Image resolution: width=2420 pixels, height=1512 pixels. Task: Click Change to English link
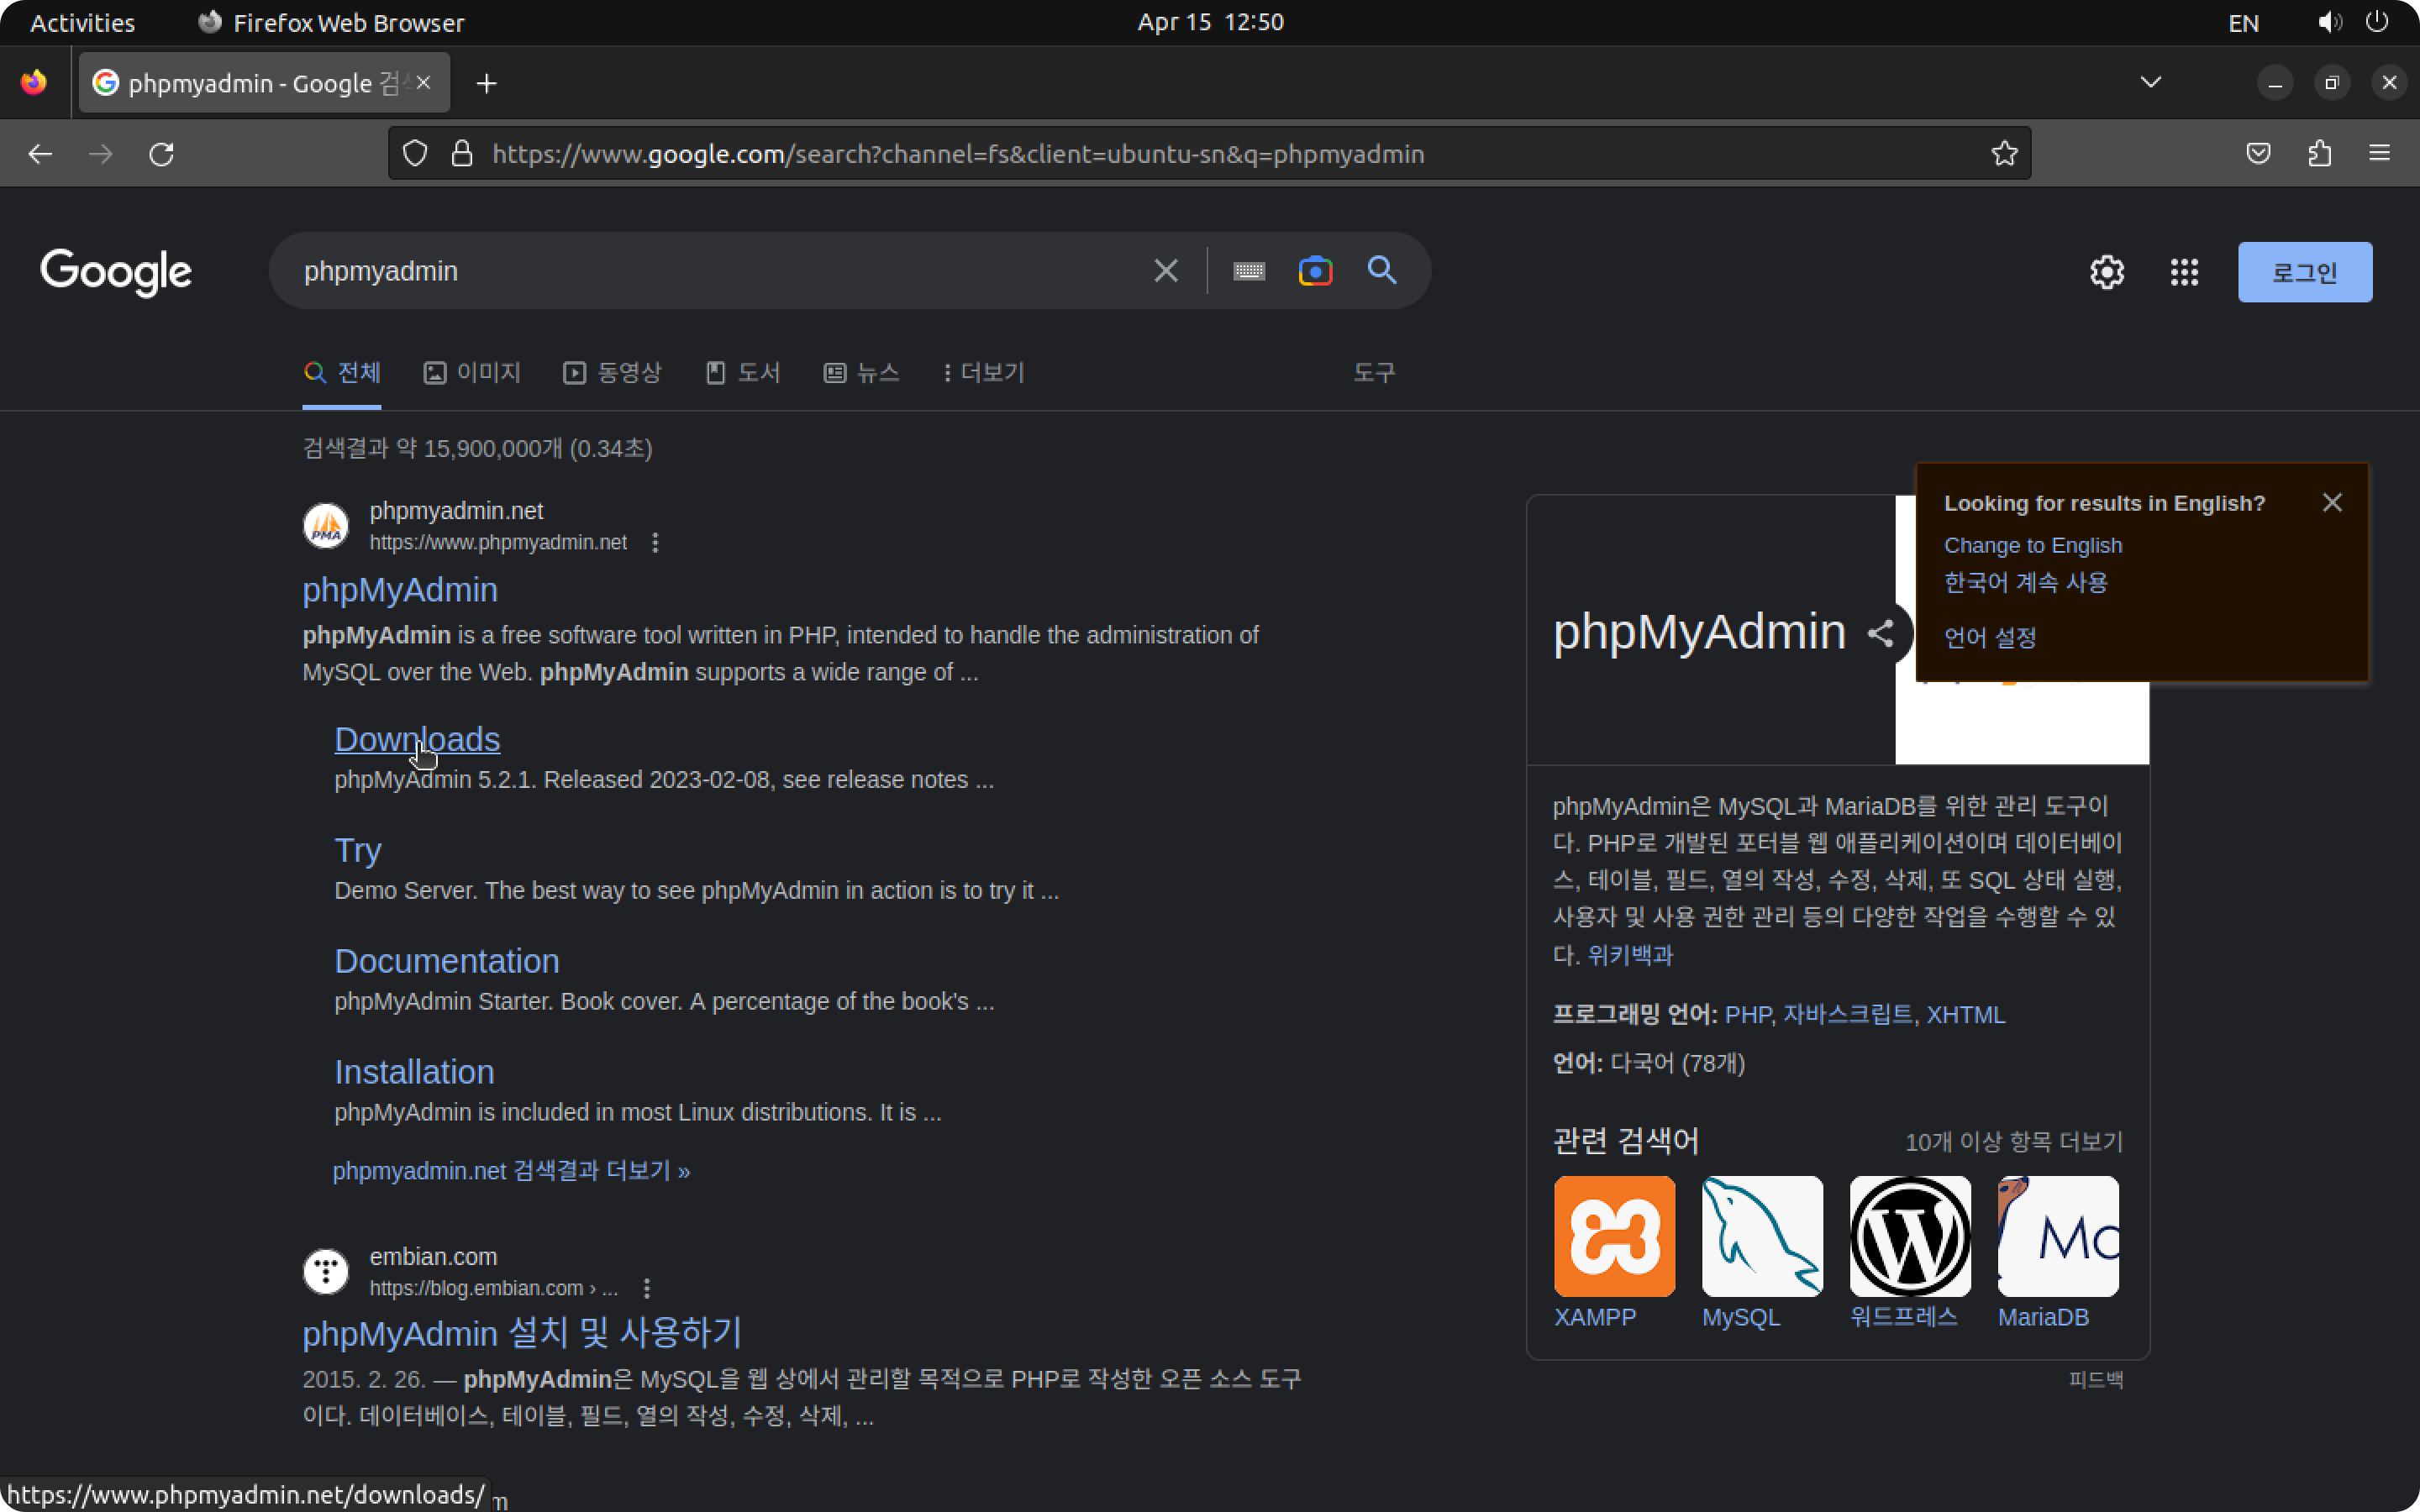pyautogui.click(x=2032, y=545)
